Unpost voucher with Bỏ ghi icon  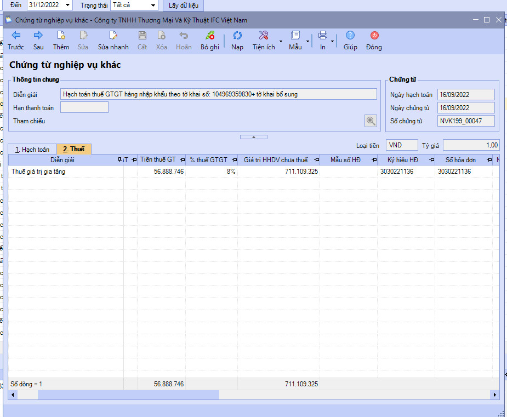coord(210,35)
